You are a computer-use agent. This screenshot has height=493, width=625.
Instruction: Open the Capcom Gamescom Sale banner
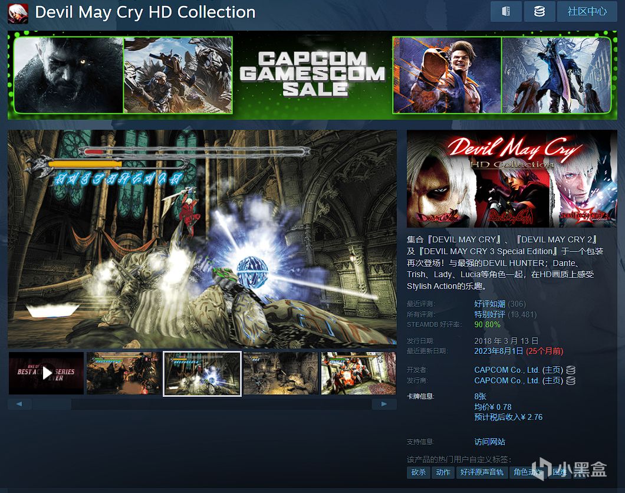pos(312,75)
